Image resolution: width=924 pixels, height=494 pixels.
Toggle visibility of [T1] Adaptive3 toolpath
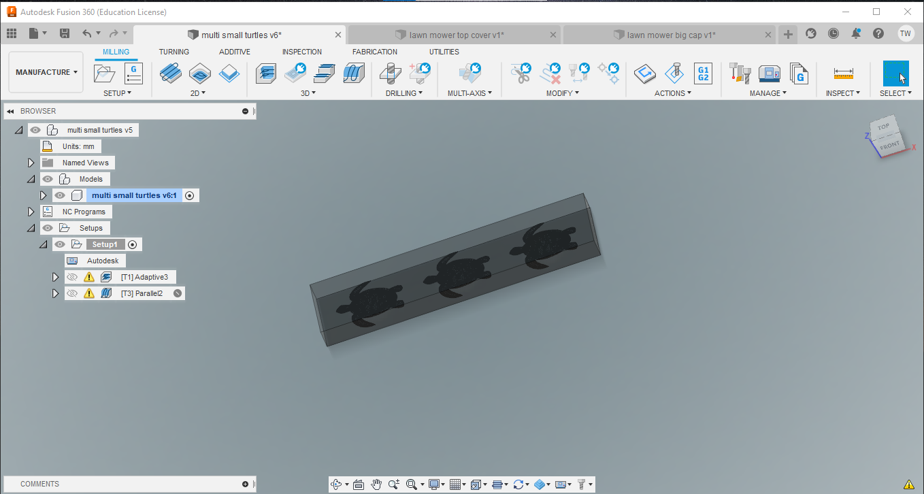pyautogui.click(x=72, y=277)
